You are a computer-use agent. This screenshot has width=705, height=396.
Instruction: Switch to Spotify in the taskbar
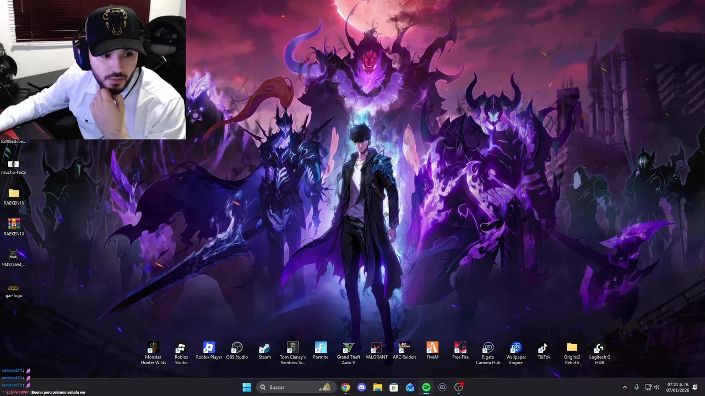click(426, 387)
